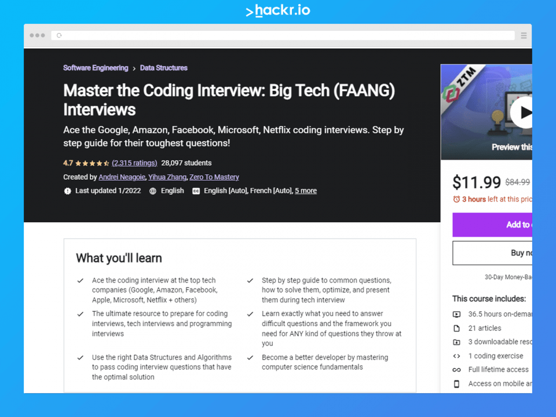
Task: Open instructor Yihua Zhang's profile
Action: pyautogui.click(x=167, y=177)
